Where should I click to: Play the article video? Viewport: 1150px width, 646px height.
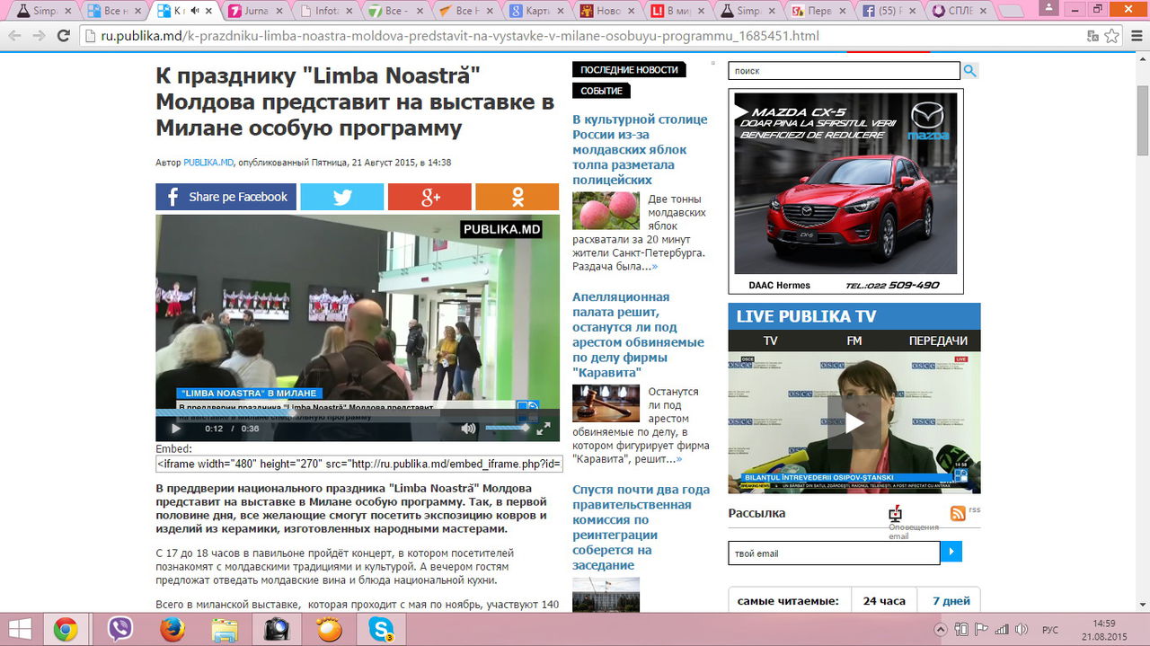(176, 429)
